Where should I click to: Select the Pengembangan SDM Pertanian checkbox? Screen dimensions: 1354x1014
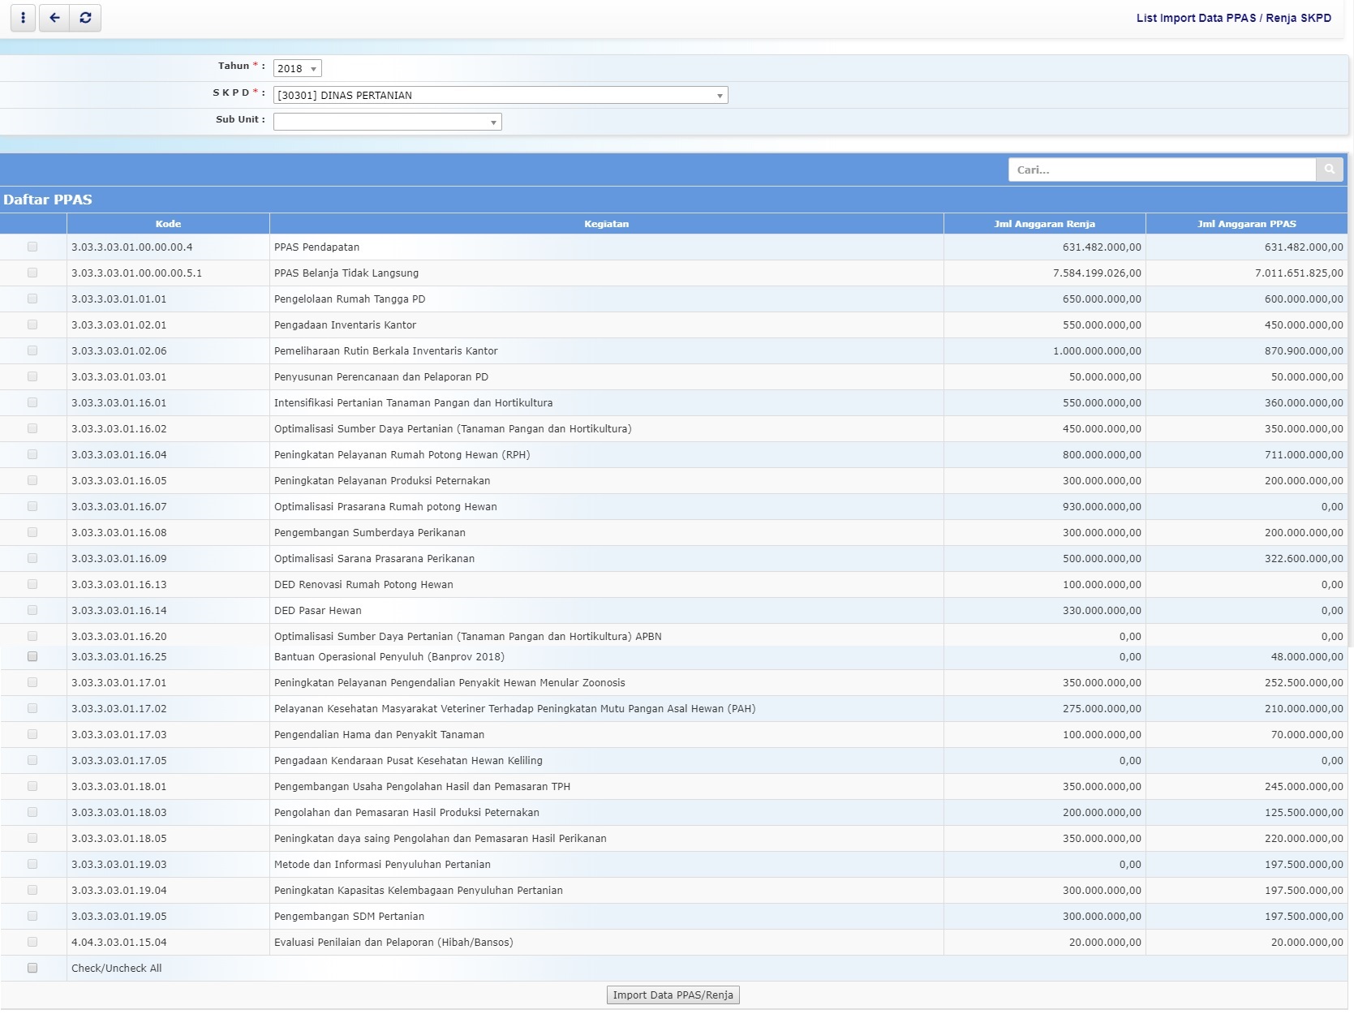tap(32, 916)
